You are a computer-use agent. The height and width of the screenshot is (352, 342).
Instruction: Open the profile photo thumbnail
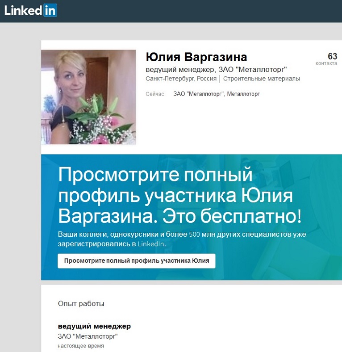click(88, 97)
